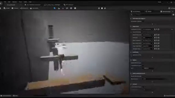Open the Player Controller Class dropdown

pos(148,41)
